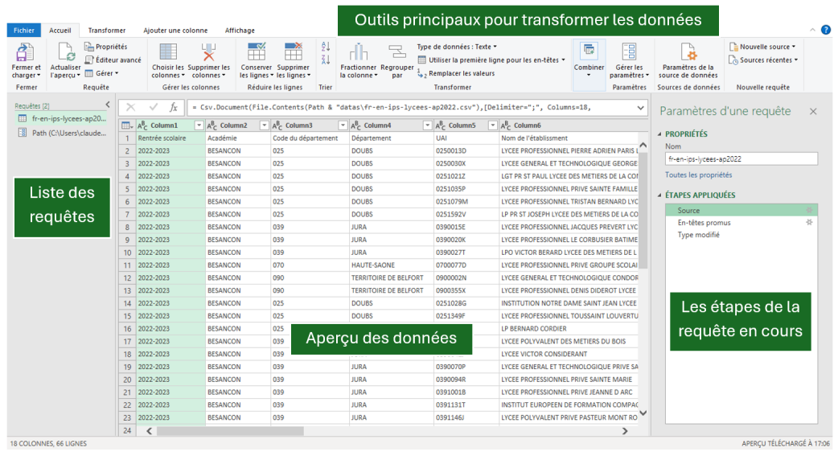Image resolution: width=838 pixels, height=456 pixels.
Task: Click the Actualiser l'aperçu icon
Action: 66,52
